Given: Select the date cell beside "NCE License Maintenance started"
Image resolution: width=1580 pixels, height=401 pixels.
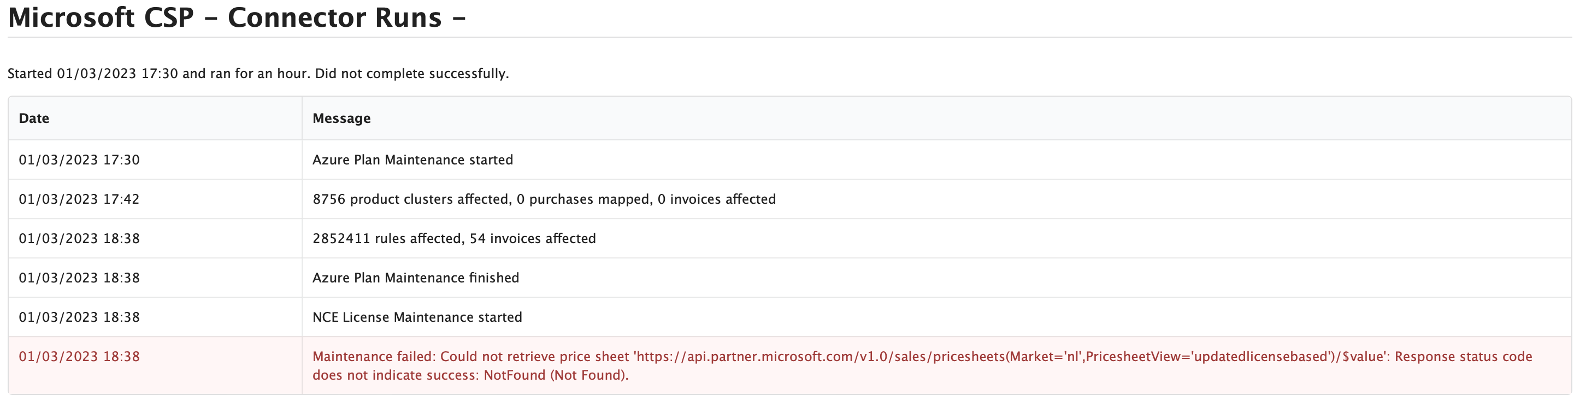Looking at the screenshot, I should (79, 317).
